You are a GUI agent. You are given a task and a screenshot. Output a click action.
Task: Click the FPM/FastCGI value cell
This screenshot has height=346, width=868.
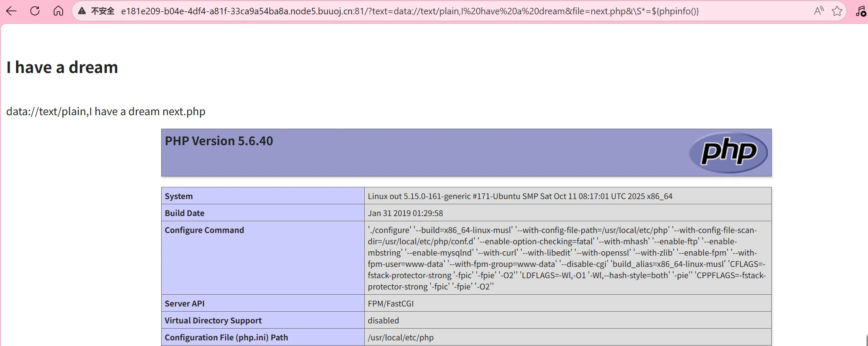[x=390, y=303]
